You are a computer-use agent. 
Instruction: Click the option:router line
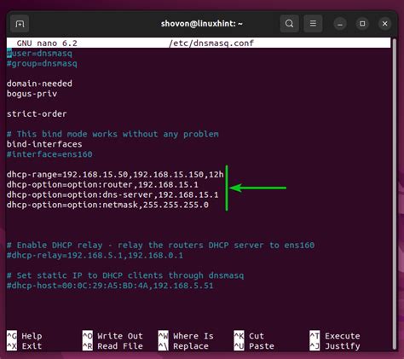(102, 185)
